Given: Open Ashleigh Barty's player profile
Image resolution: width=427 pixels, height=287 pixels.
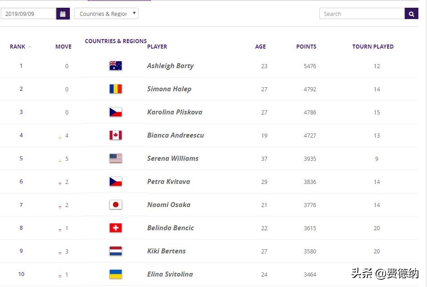Looking at the screenshot, I should pos(170,66).
